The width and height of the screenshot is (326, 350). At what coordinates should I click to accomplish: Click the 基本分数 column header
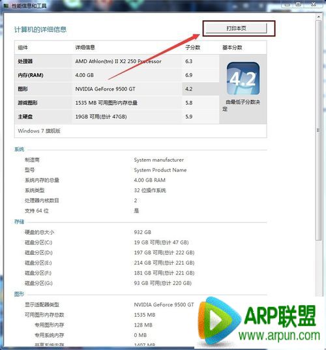232,48
